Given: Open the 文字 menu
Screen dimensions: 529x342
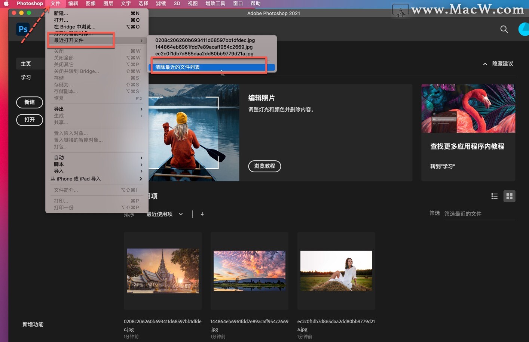Looking at the screenshot, I should (126, 3).
